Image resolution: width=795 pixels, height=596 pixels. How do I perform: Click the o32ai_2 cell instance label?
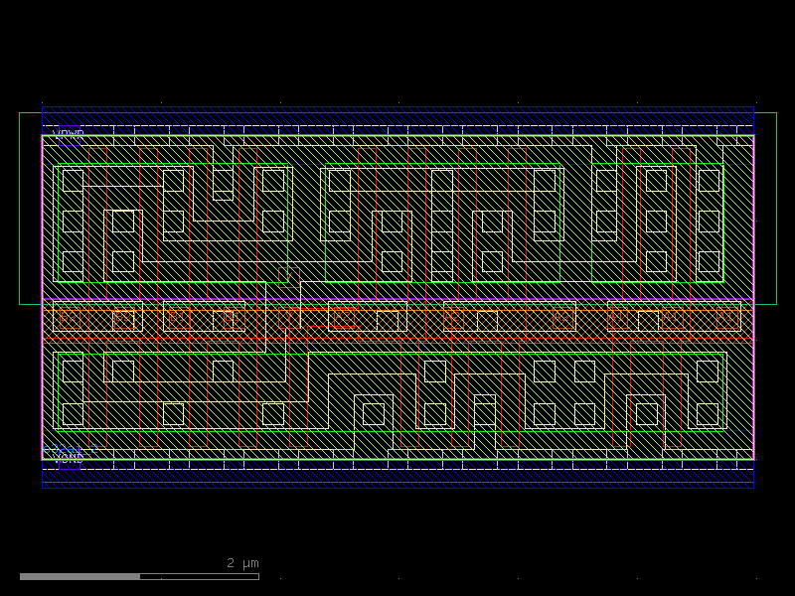70,448
